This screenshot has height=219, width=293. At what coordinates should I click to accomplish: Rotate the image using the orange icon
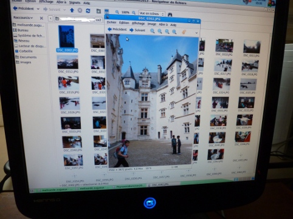184,32
